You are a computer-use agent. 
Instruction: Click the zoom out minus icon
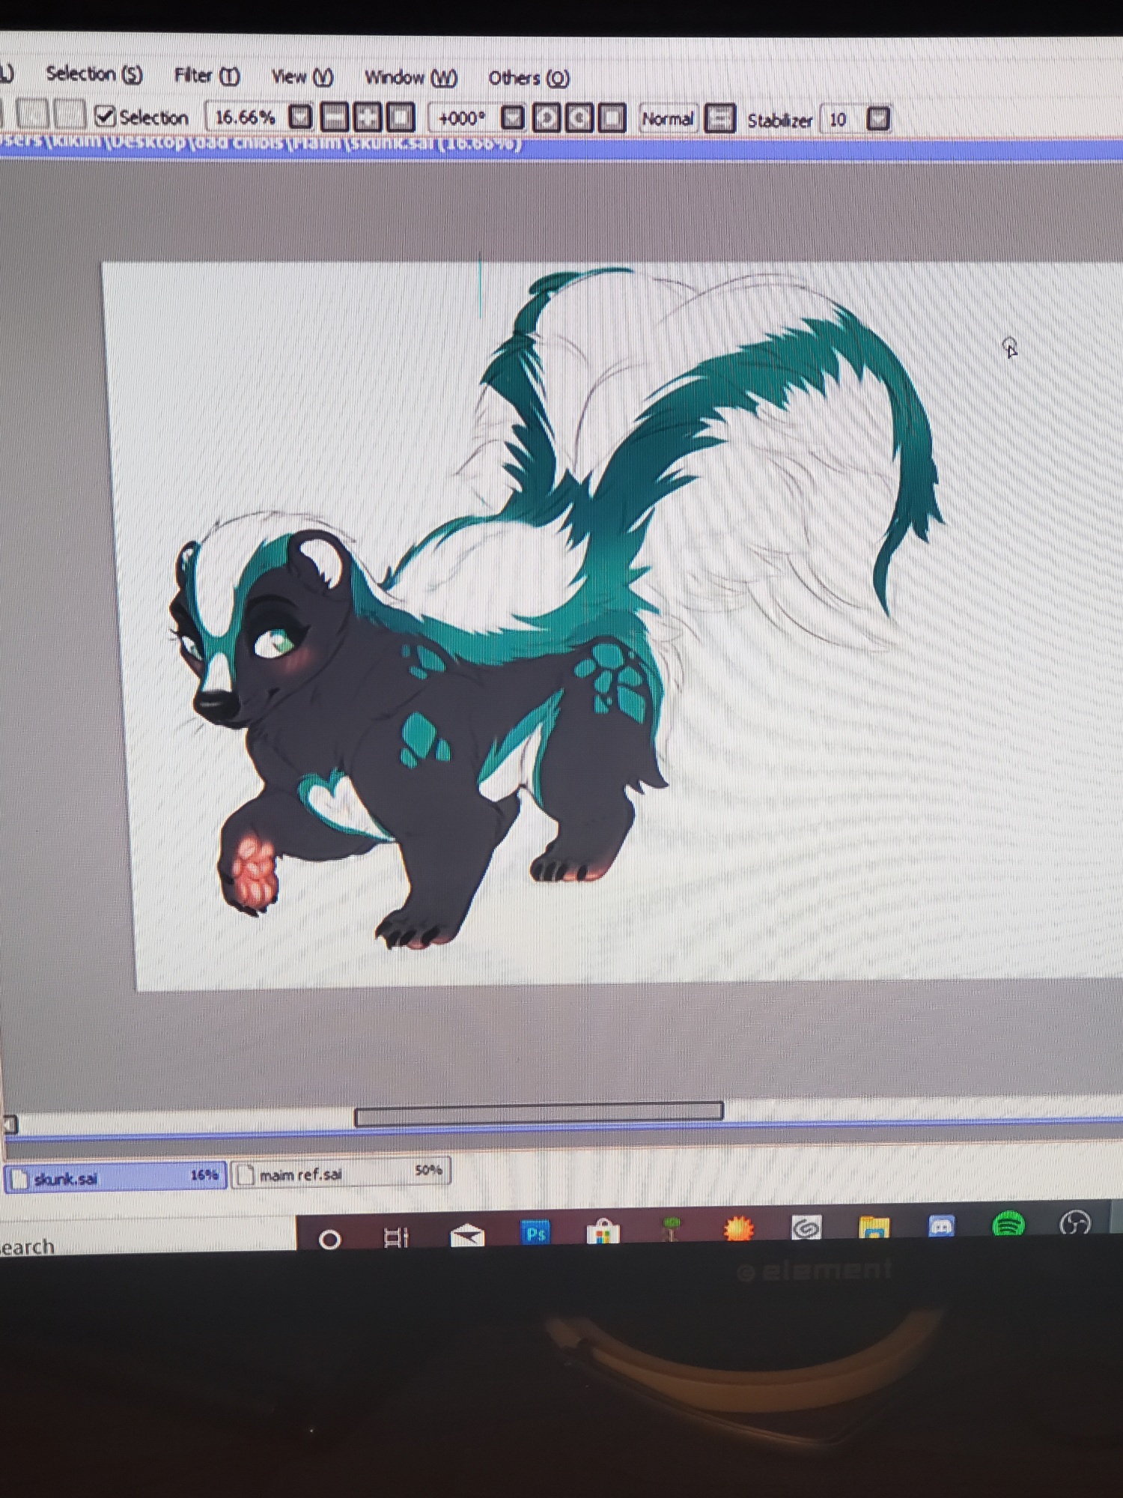334,118
